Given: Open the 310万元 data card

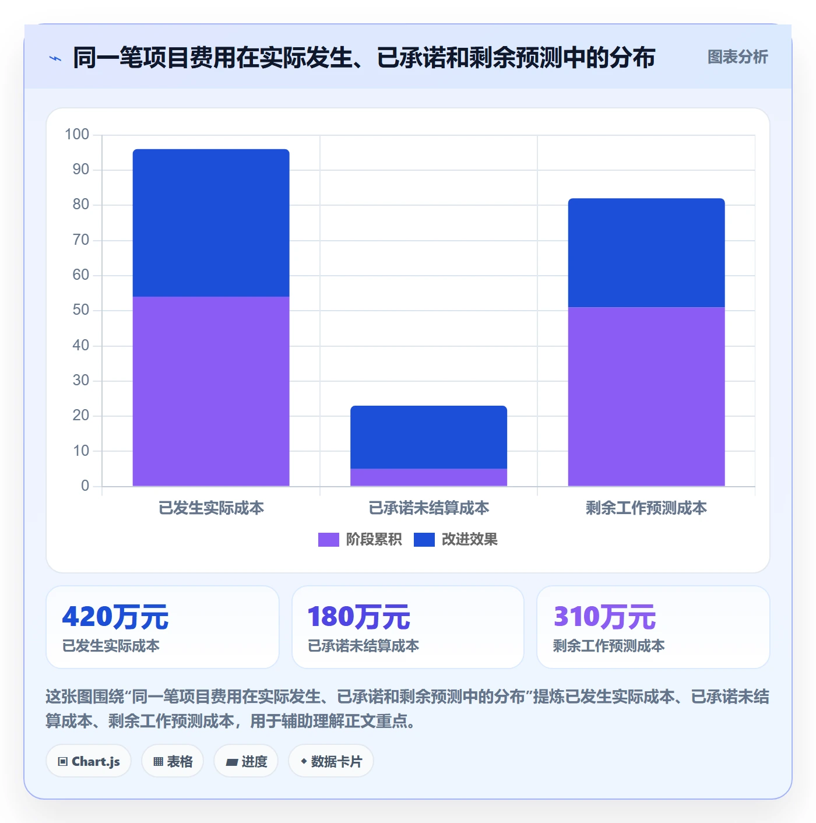Looking at the screenshot, I should click(x=653, y=627).
